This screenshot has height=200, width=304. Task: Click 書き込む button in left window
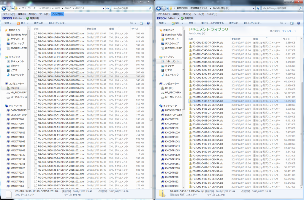point(39,23)
